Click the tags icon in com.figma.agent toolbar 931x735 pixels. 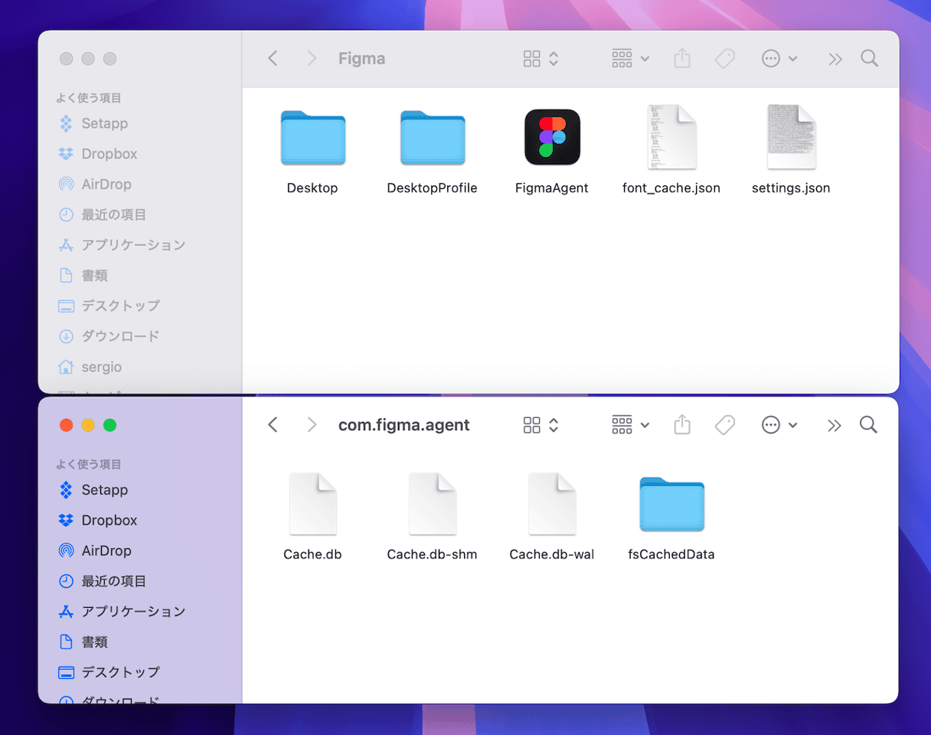724,425
